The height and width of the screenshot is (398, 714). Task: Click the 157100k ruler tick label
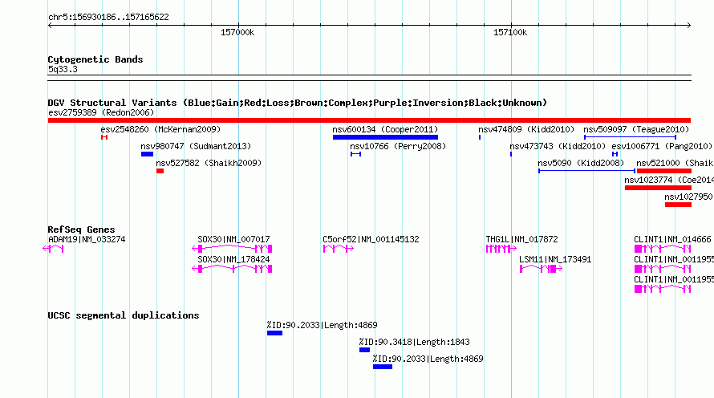pyautogui.click(x=510, y=32)
